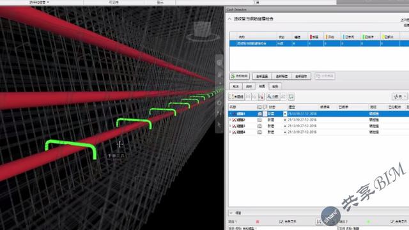This screenshot has width=409, height=230.
Task: Click the Reset All button
Action: click(x=262, y=76)
